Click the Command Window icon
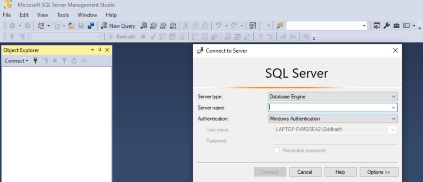 [x=406, y=26]
